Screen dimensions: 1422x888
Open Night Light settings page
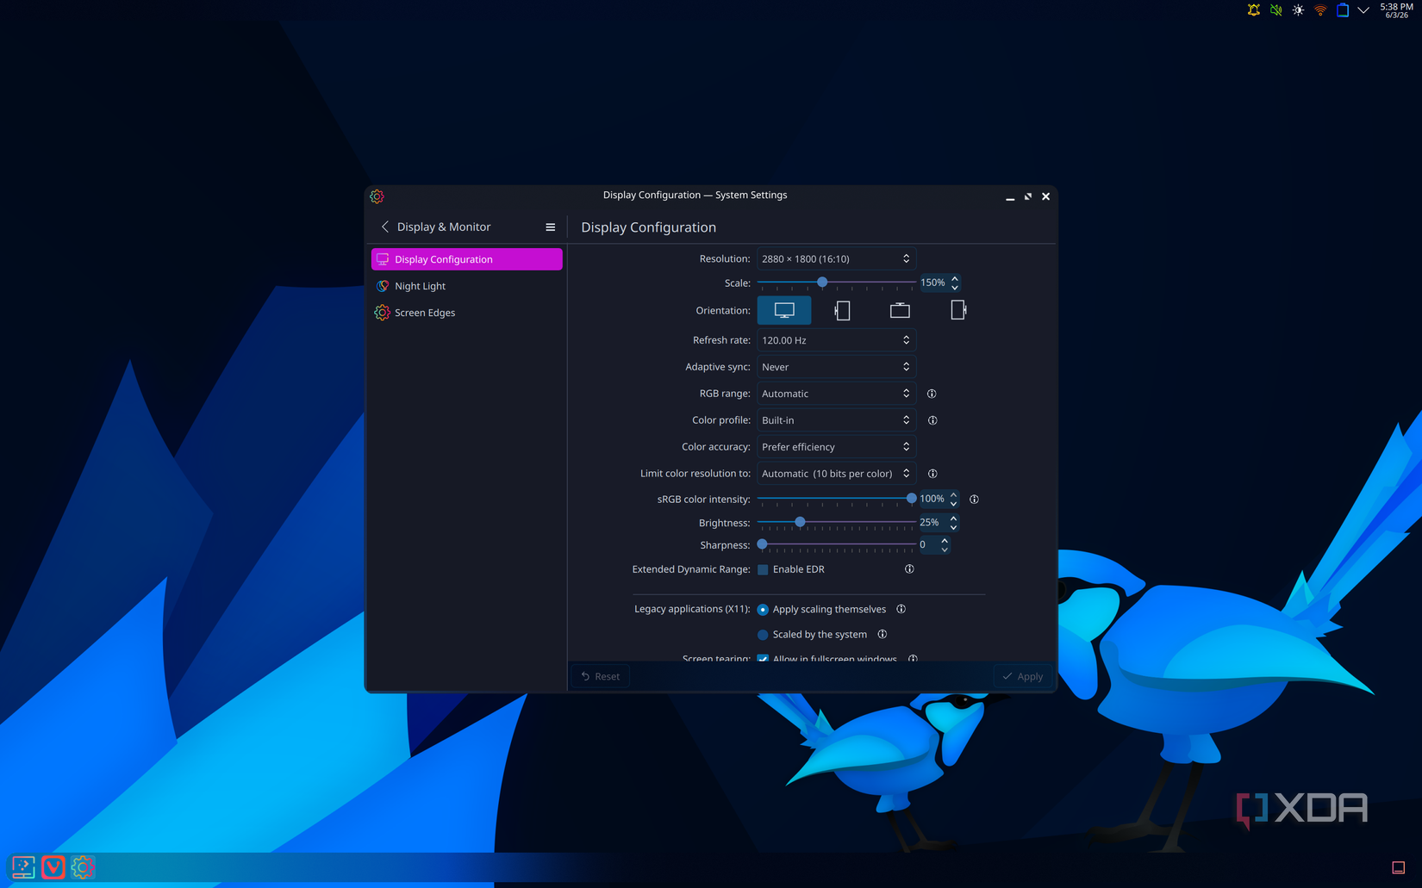click(x=466, y=286)
